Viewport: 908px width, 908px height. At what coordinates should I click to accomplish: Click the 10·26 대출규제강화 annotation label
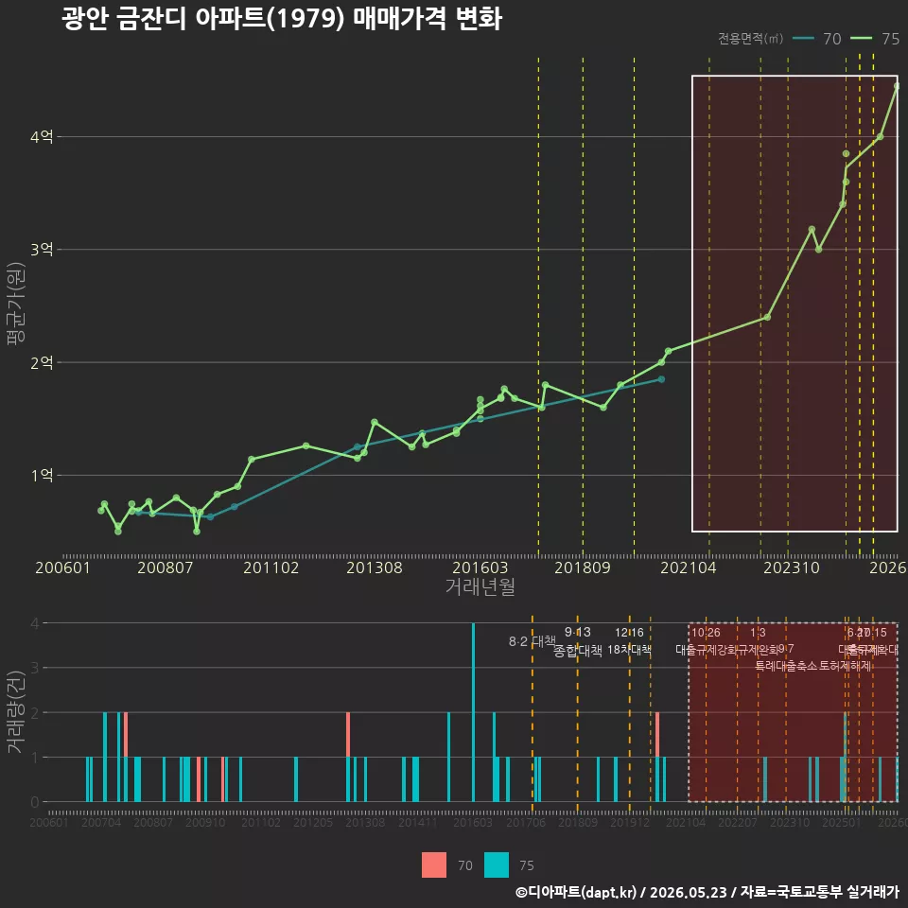[706, 641]
